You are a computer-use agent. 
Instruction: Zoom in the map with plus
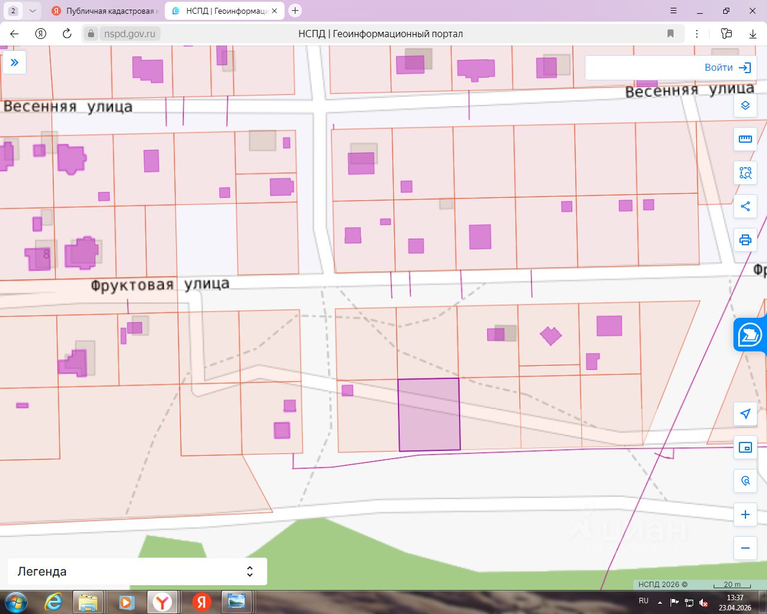pyautogui.click(x=745, y=514)
